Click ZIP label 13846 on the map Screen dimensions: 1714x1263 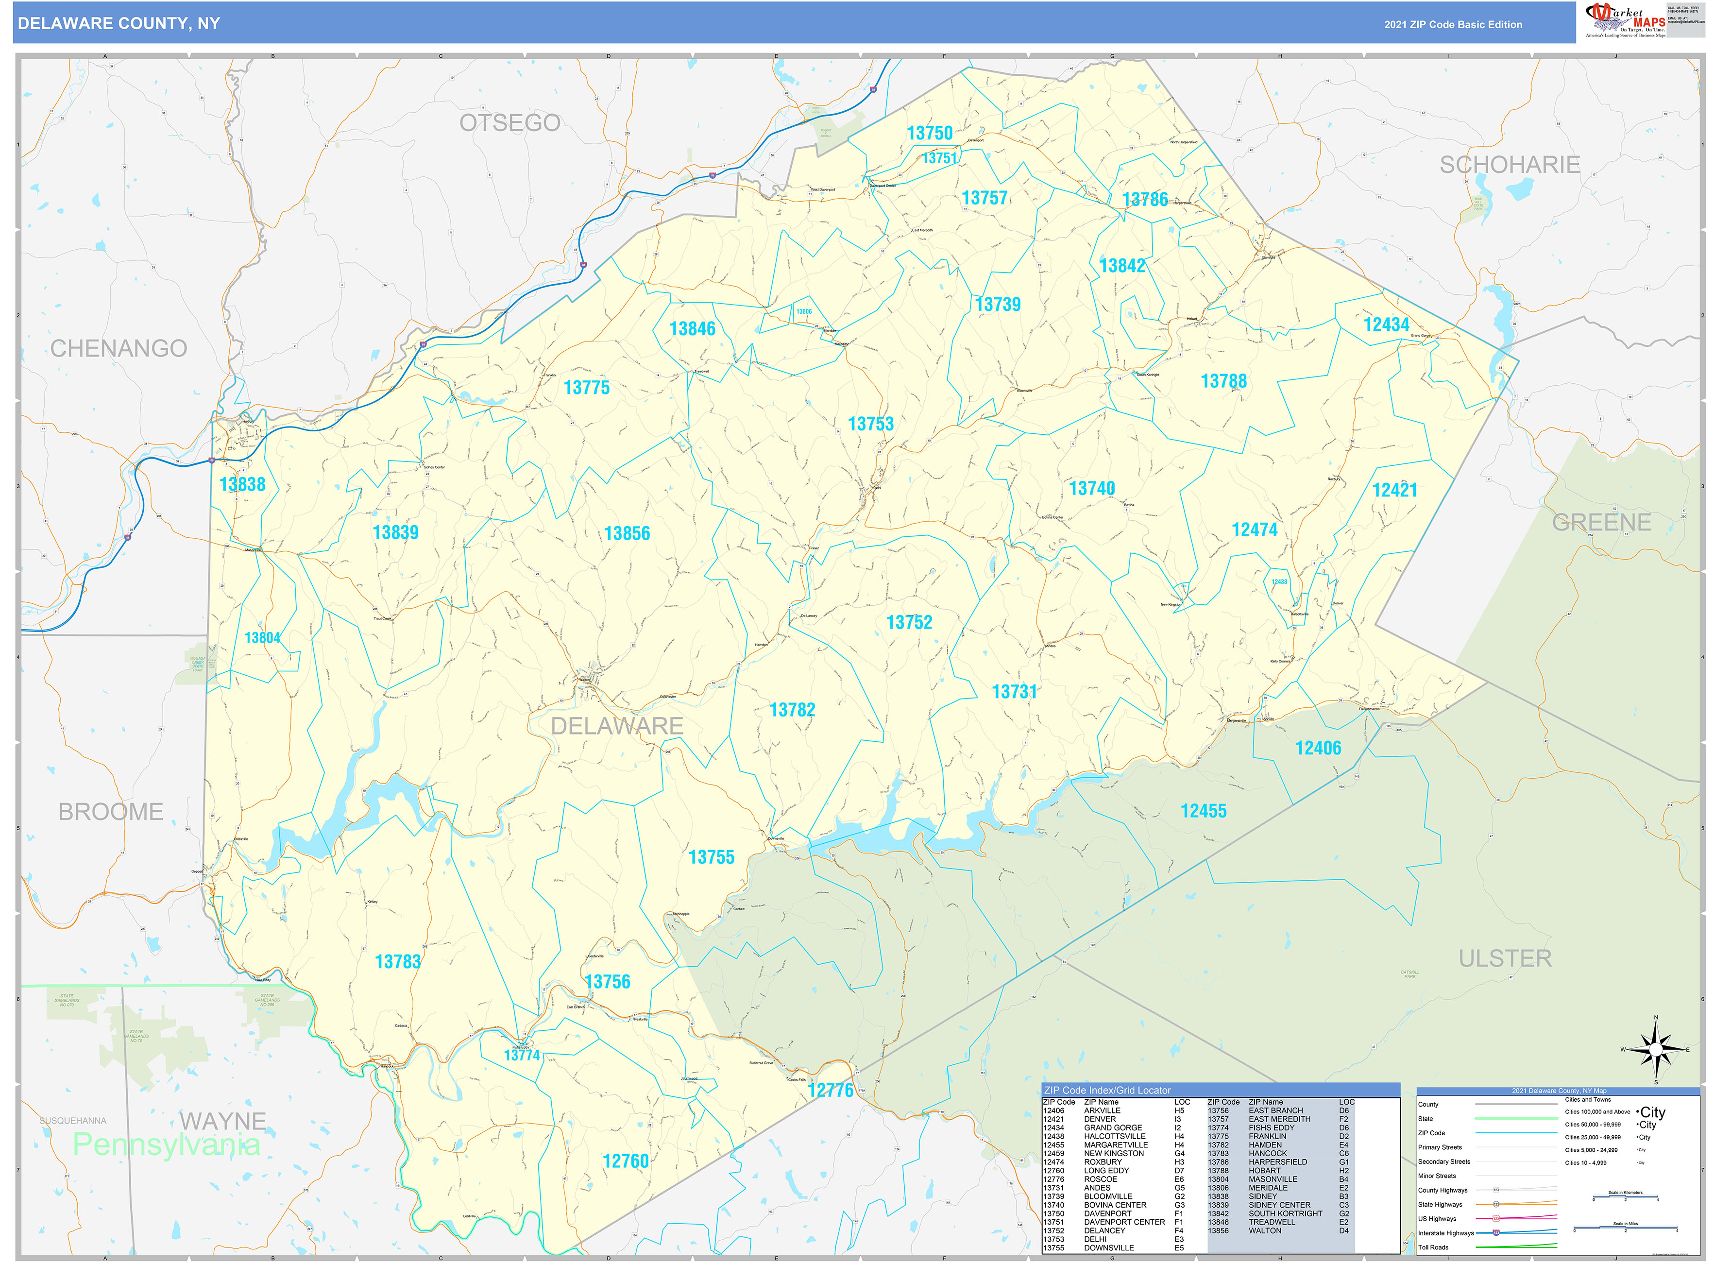[692, 329]
